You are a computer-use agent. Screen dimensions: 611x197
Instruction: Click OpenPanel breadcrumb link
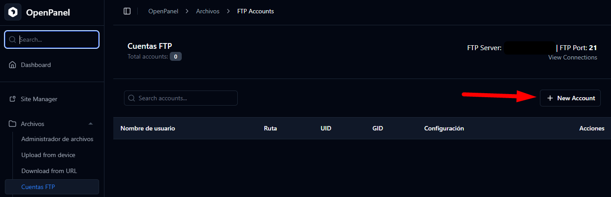(x=163, y=11)
